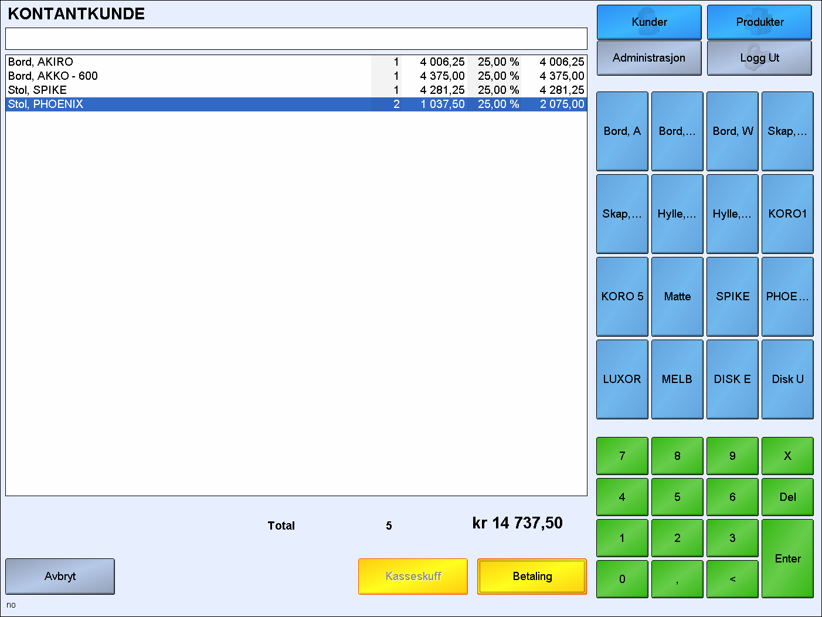Select the 'Bord, AKKO - 600' line
822x617 pixels.
(x=296, y=76)
